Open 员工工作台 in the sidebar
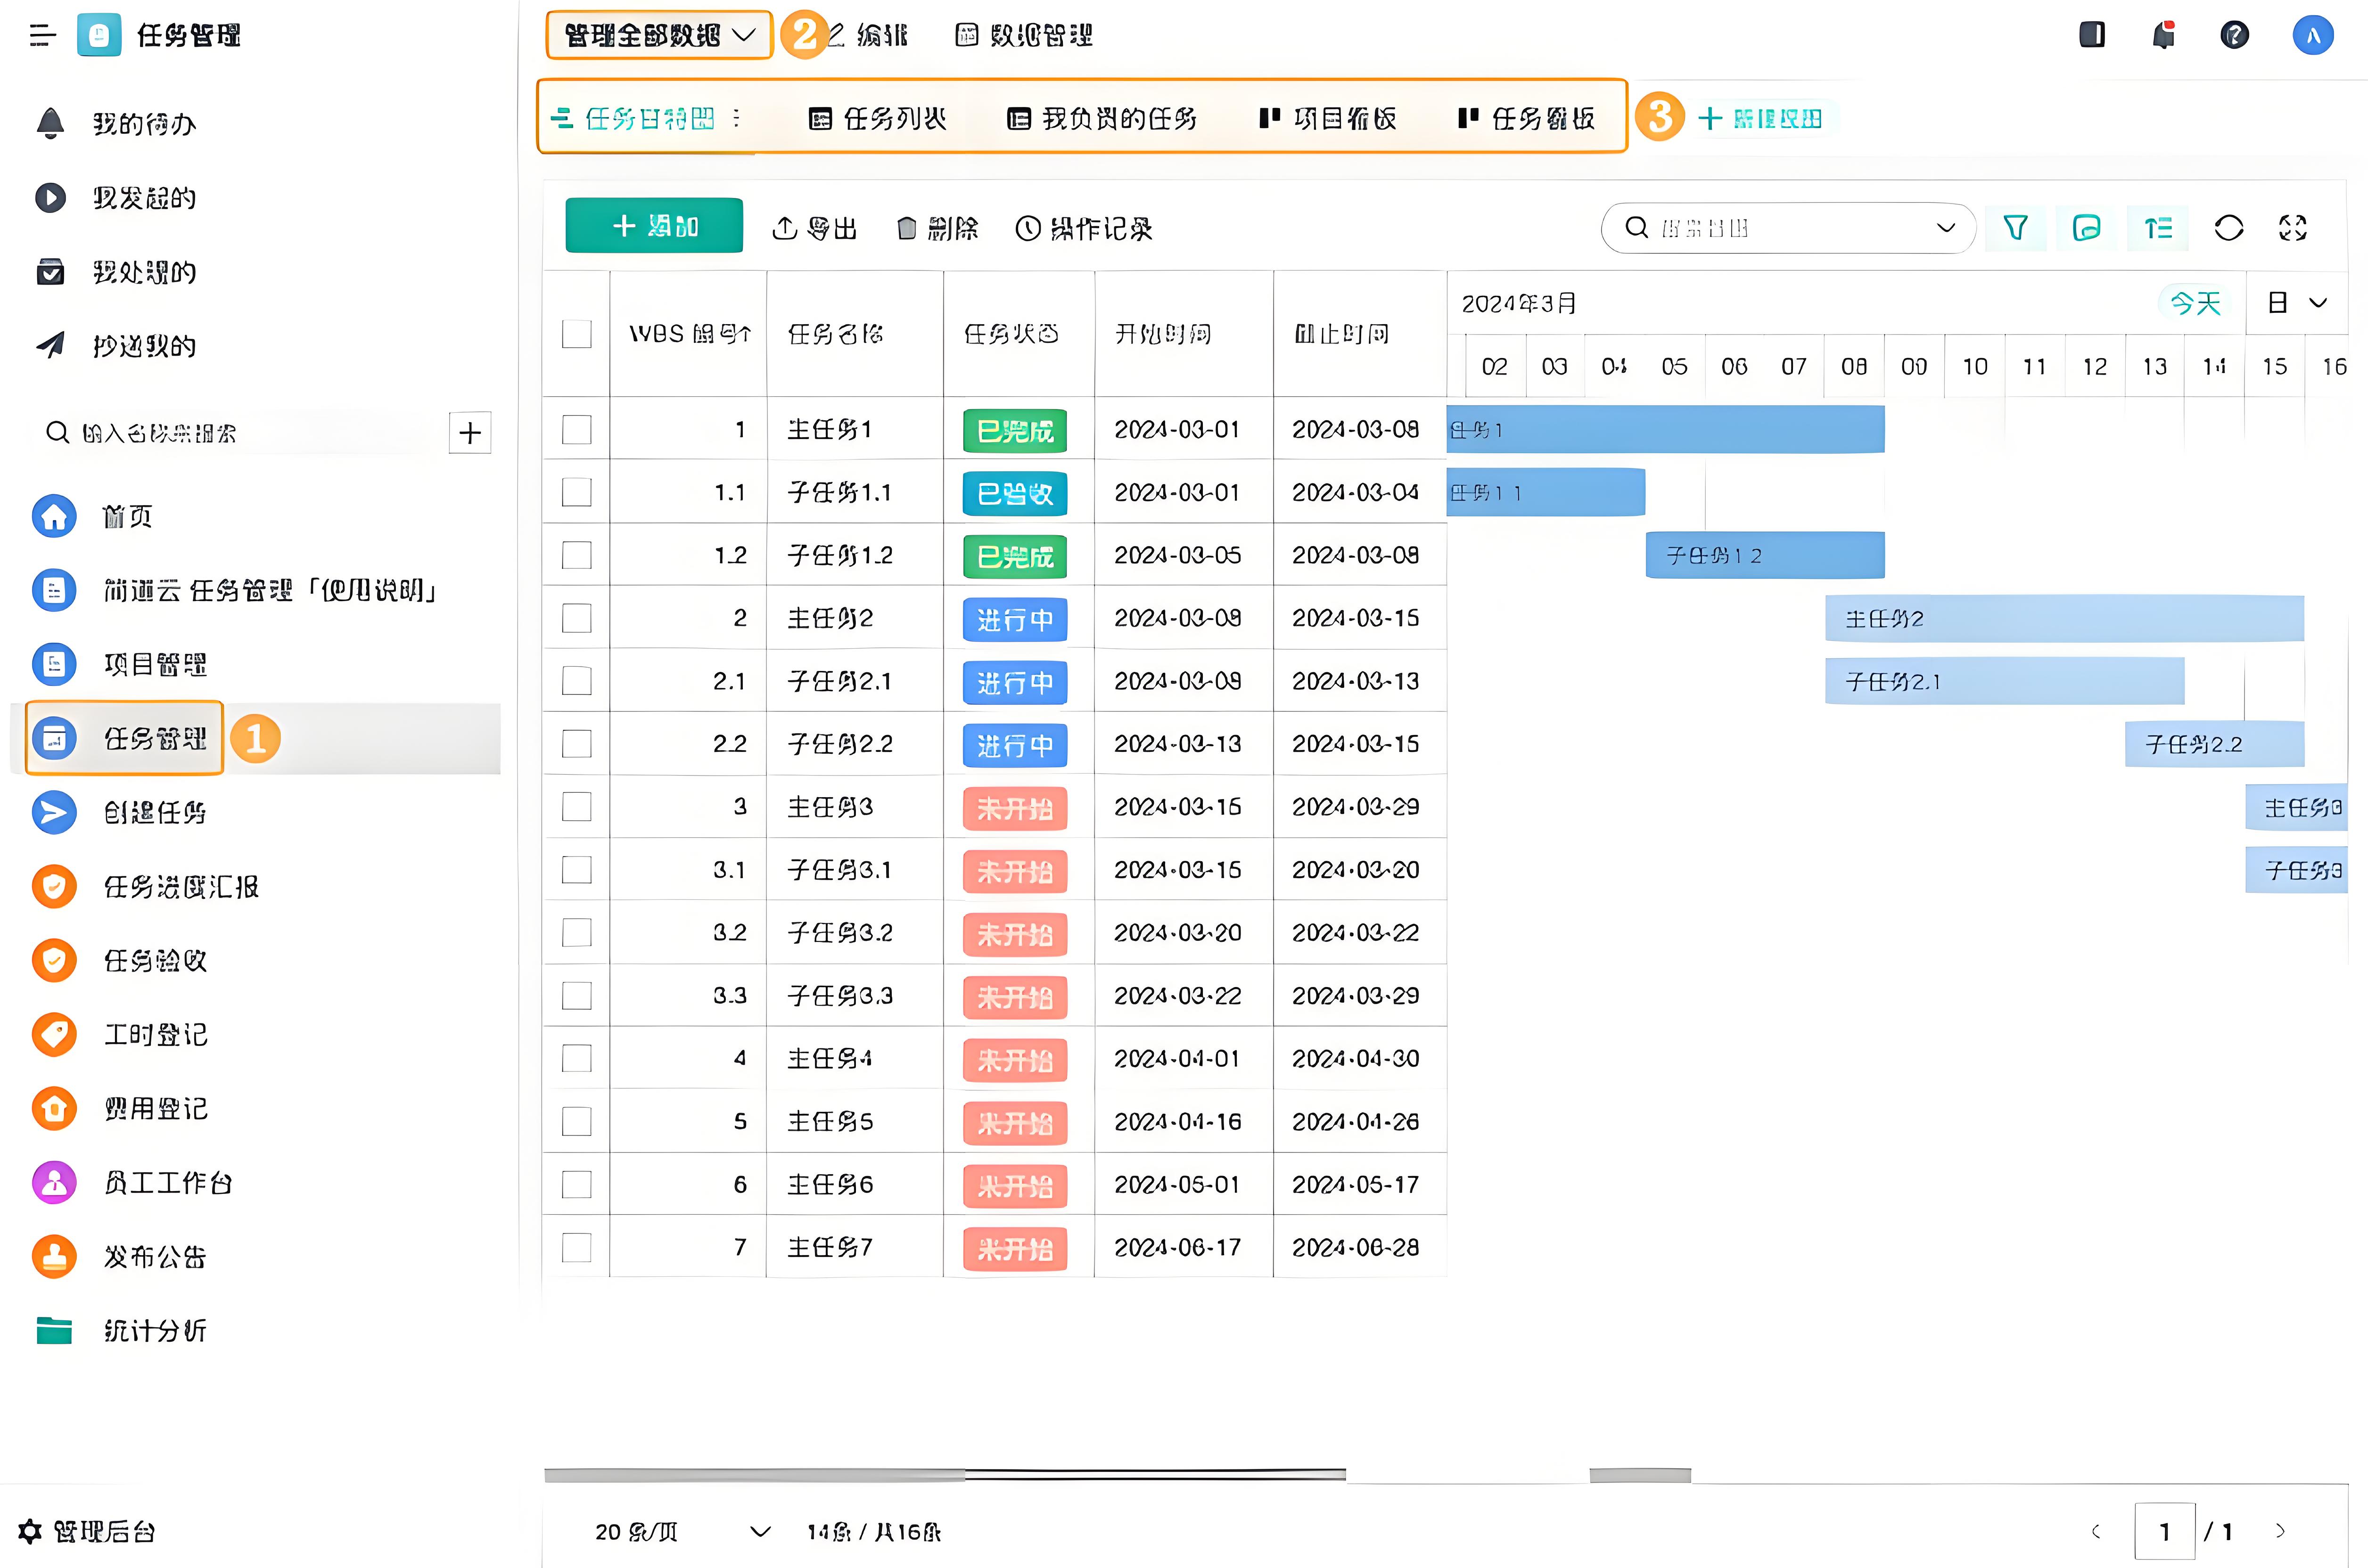 [132, 1183]
